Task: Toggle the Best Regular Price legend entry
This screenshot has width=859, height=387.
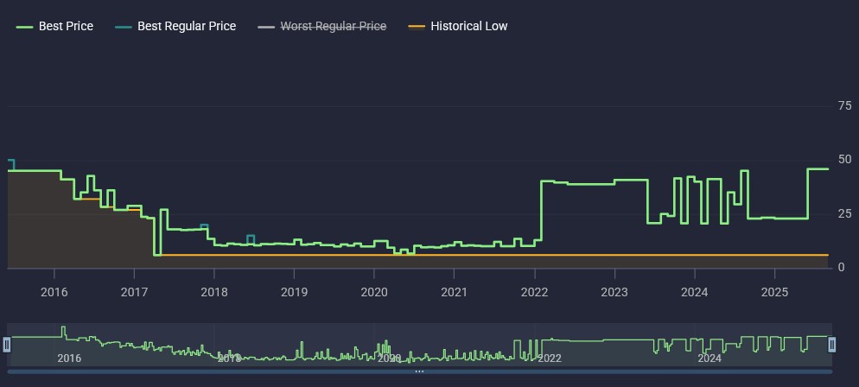Action: 175,26
